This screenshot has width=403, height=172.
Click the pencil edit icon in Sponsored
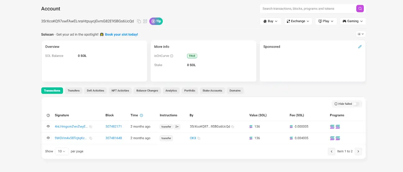360,47
